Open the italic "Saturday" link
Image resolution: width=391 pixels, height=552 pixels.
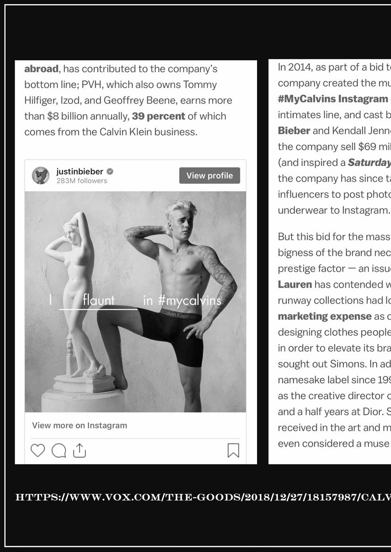tap(369, 162)
